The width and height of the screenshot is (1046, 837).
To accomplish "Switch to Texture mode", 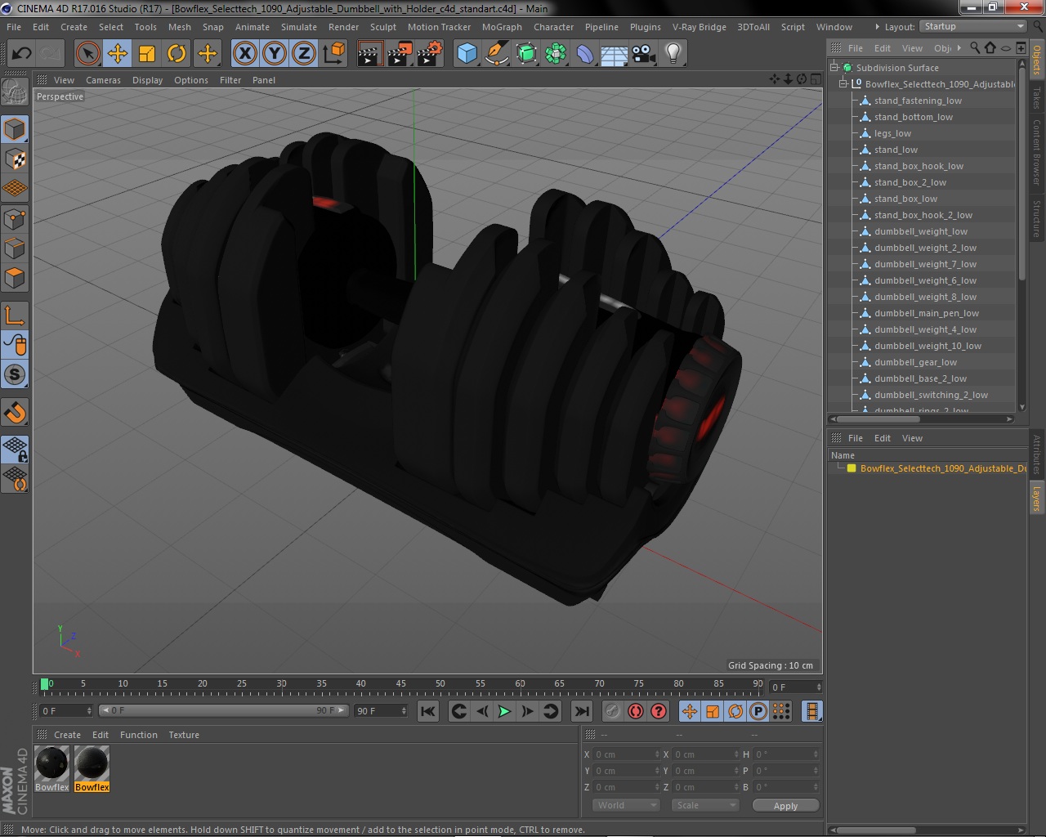I will click(15, 159).
